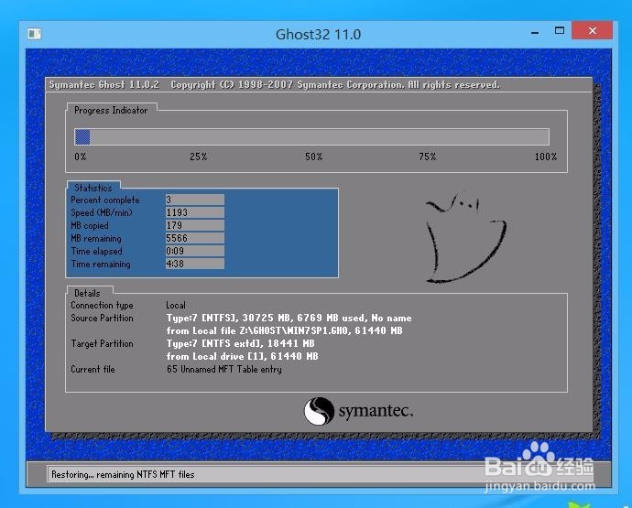Click the Speed (MB/min) label
This screenshot has height=508, width=632.
click(102, 212)
